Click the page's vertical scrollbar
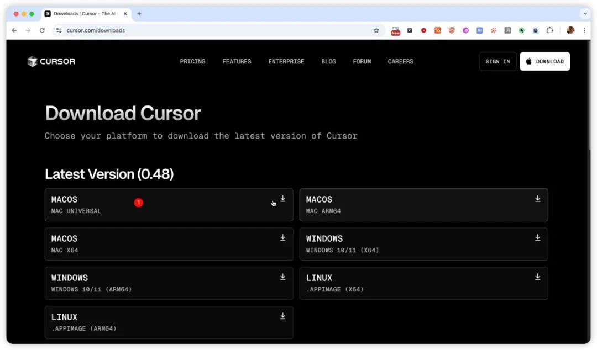 (589, 95)
